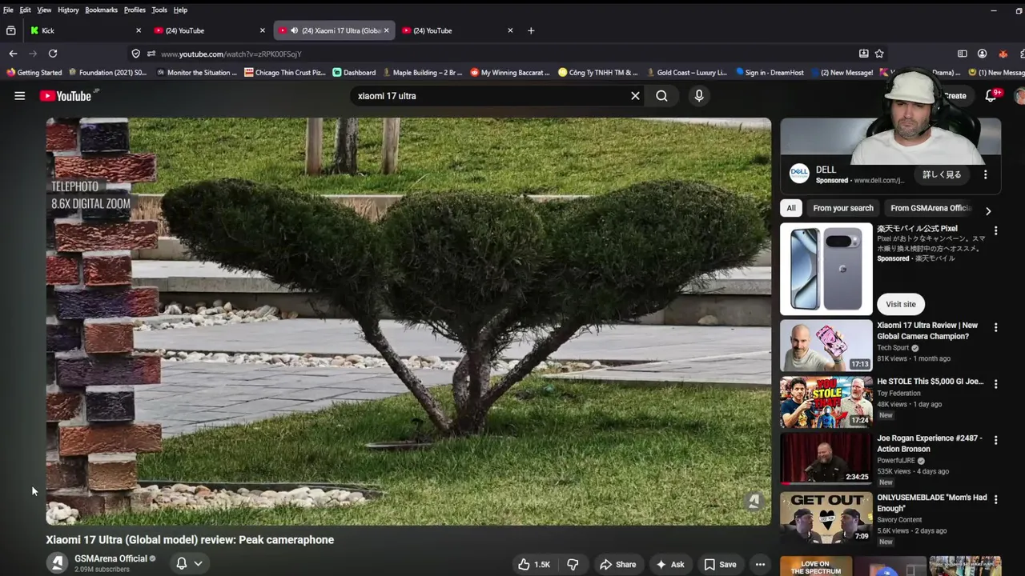Open GSMArena Official channel avatar
The width and height of the screenshot is (1025, 576).
click(x=57, y=563)
